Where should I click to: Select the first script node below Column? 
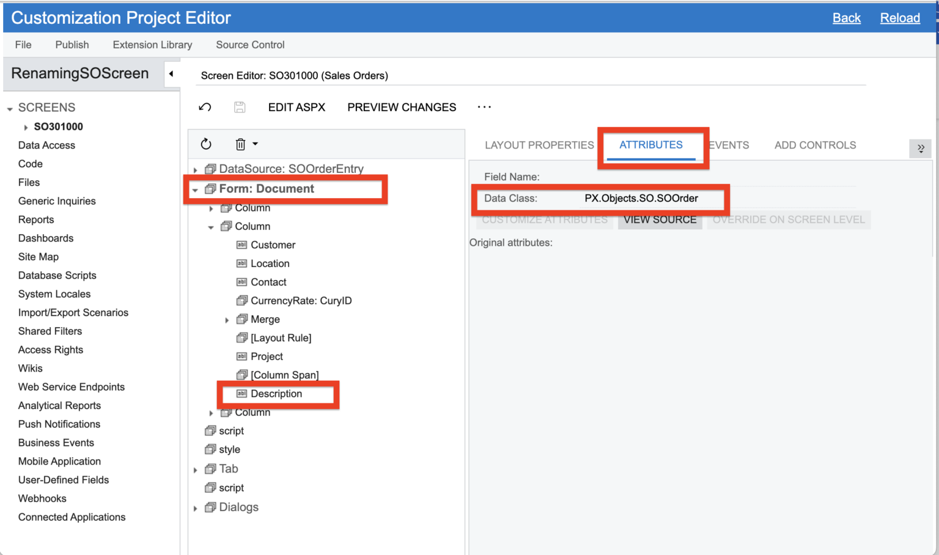click(231, 431)
